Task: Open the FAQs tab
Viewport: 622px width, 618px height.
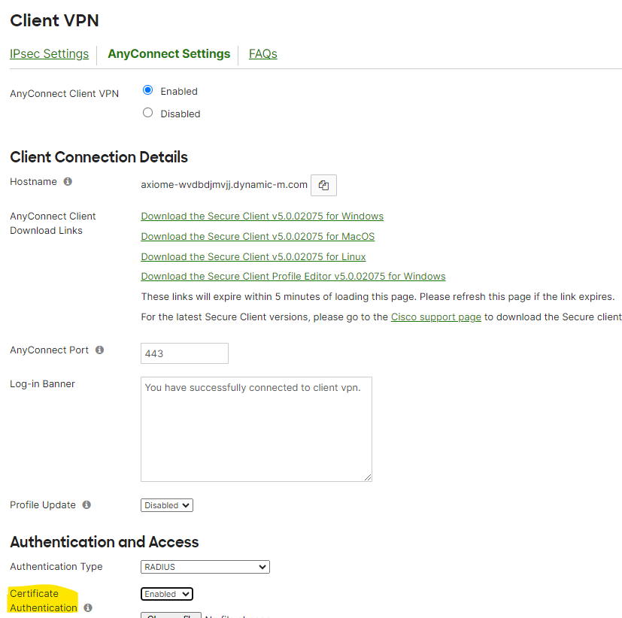Action: [263, 54]
